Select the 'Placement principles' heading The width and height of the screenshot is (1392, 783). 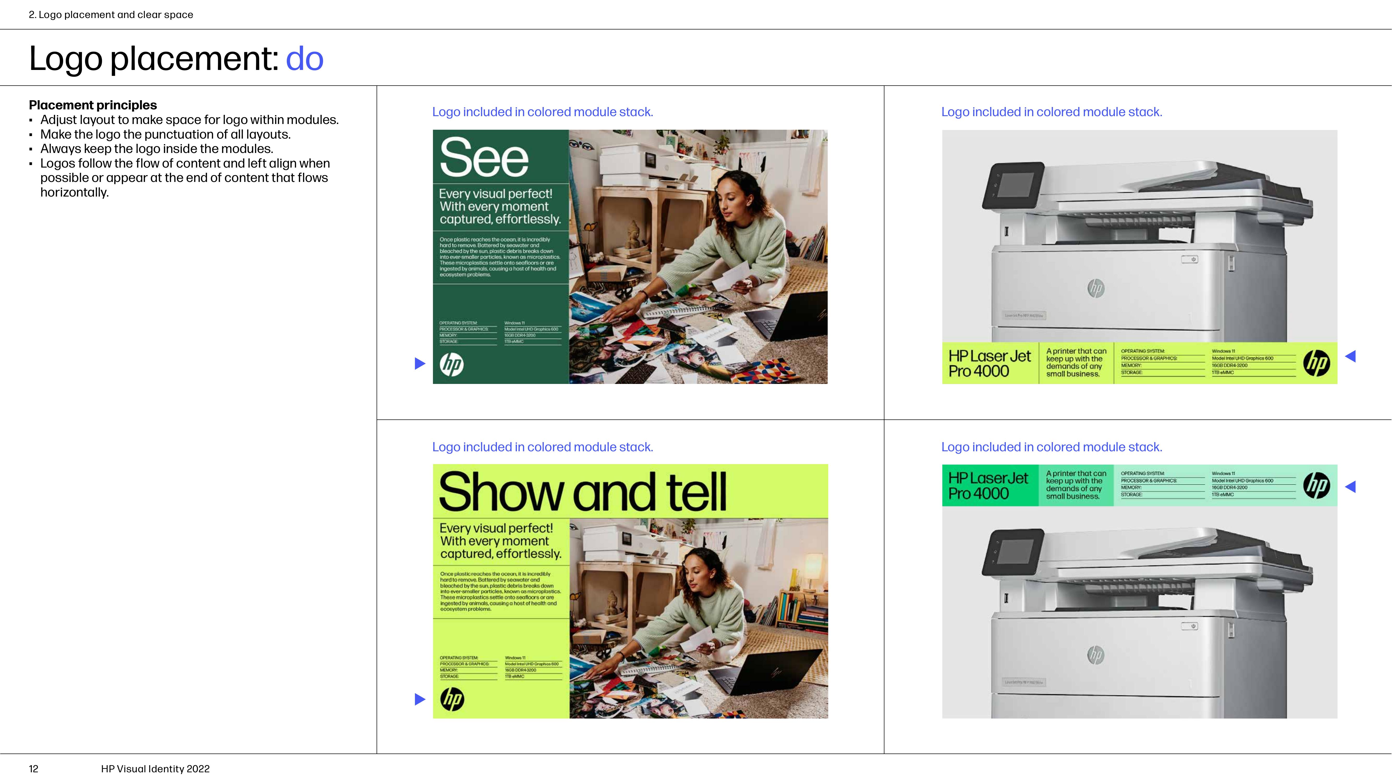93,105
